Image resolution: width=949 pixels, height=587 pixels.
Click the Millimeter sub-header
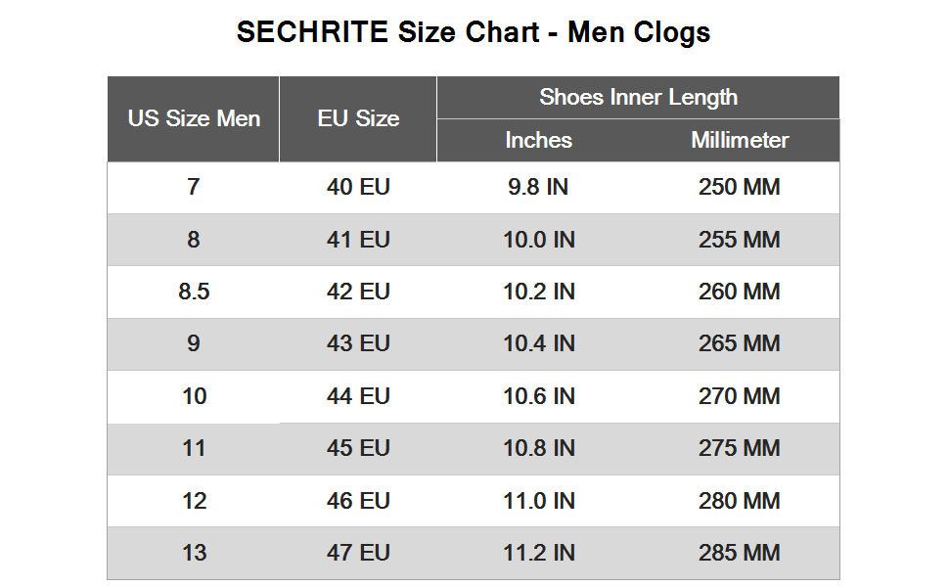[x=740, y=141]
